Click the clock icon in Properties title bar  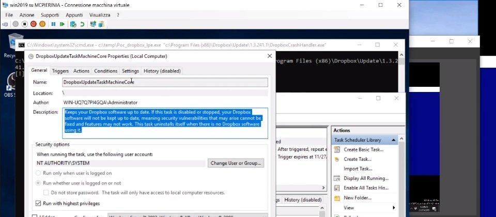click(x=30, y=56)
